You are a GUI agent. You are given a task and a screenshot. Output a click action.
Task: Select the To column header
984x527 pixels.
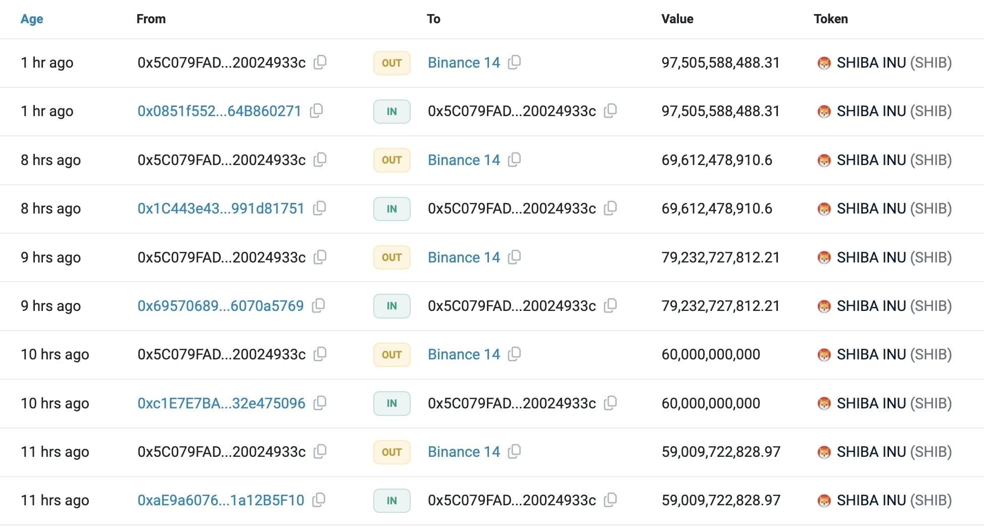433,19
